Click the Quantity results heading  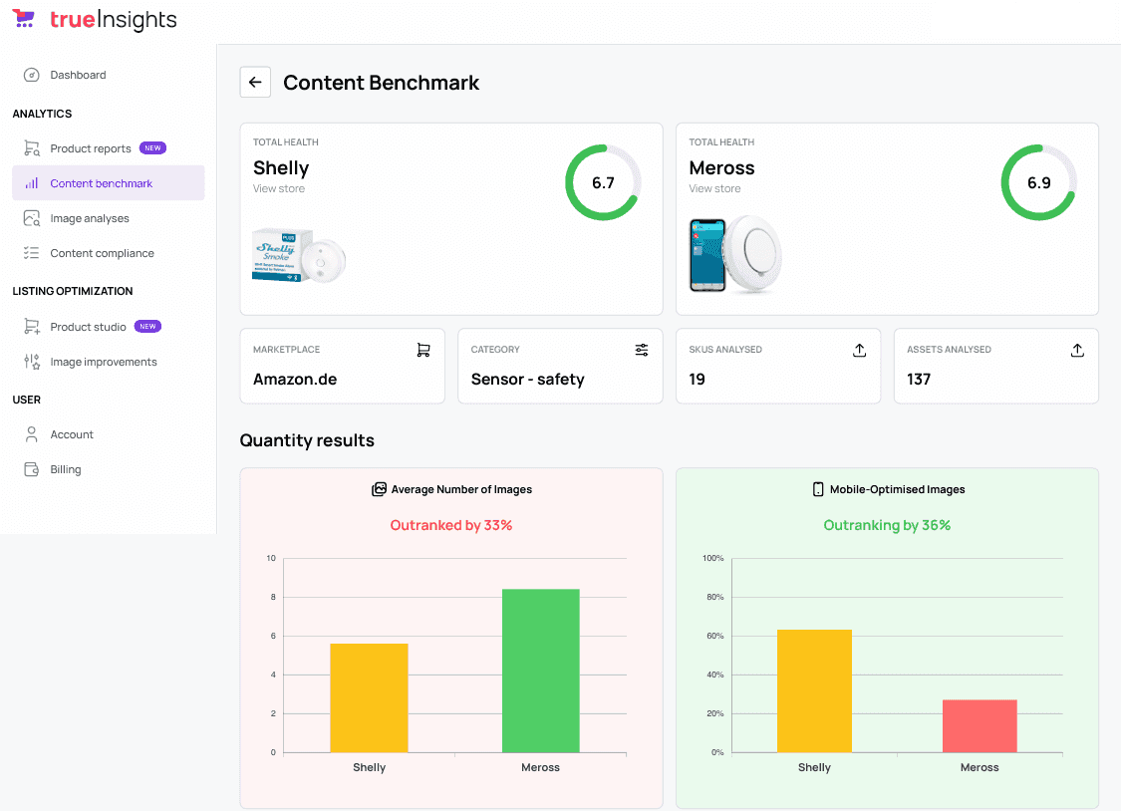307,440
